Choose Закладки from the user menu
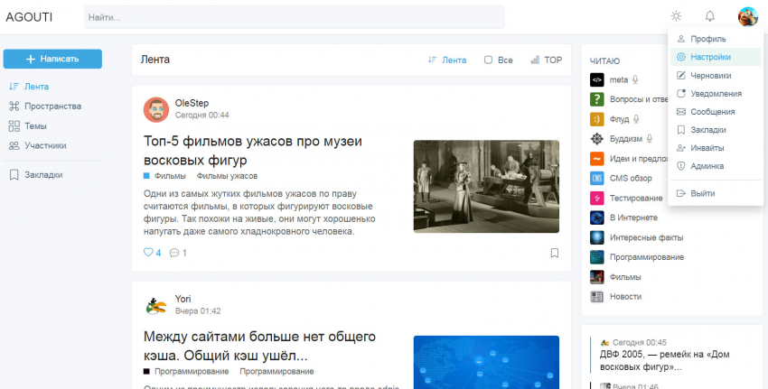The height and width of the screenshot is (389, 768). (x=716, y=130)
